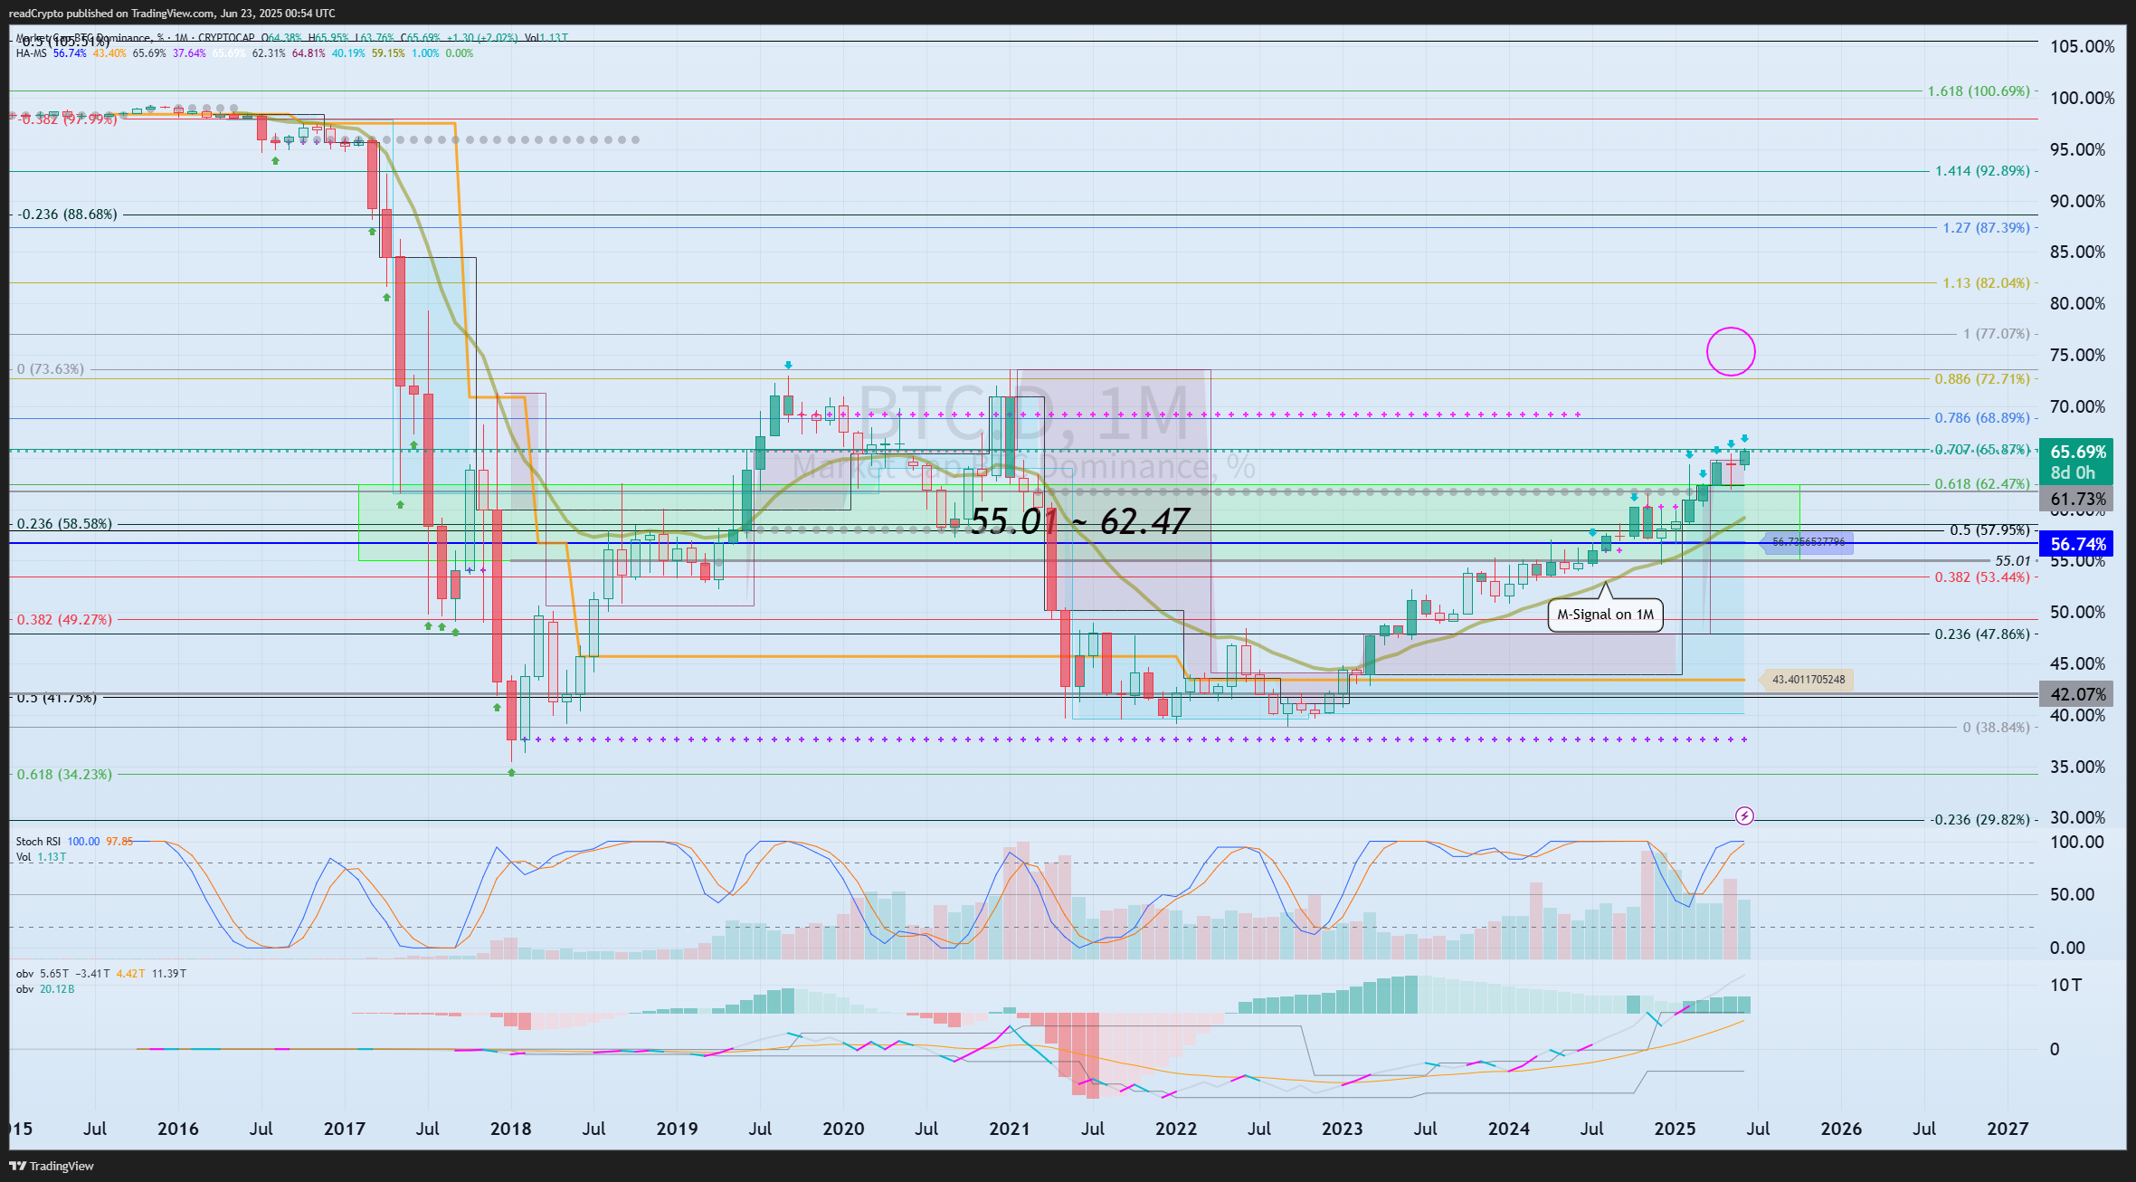Click Fibonacci label 0.886 (72.71%)
The width and height of the screenshot is (2136, 1182).
(x=1982, y=379)
